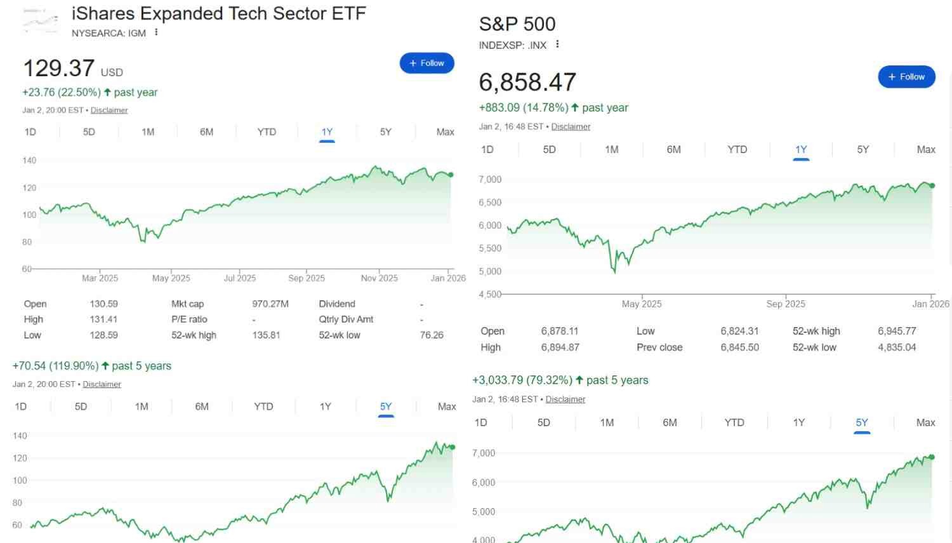The width and height of the screenshot is (952, 543).
Task: Follow the S&P 500 index
Action: (906, 77)
